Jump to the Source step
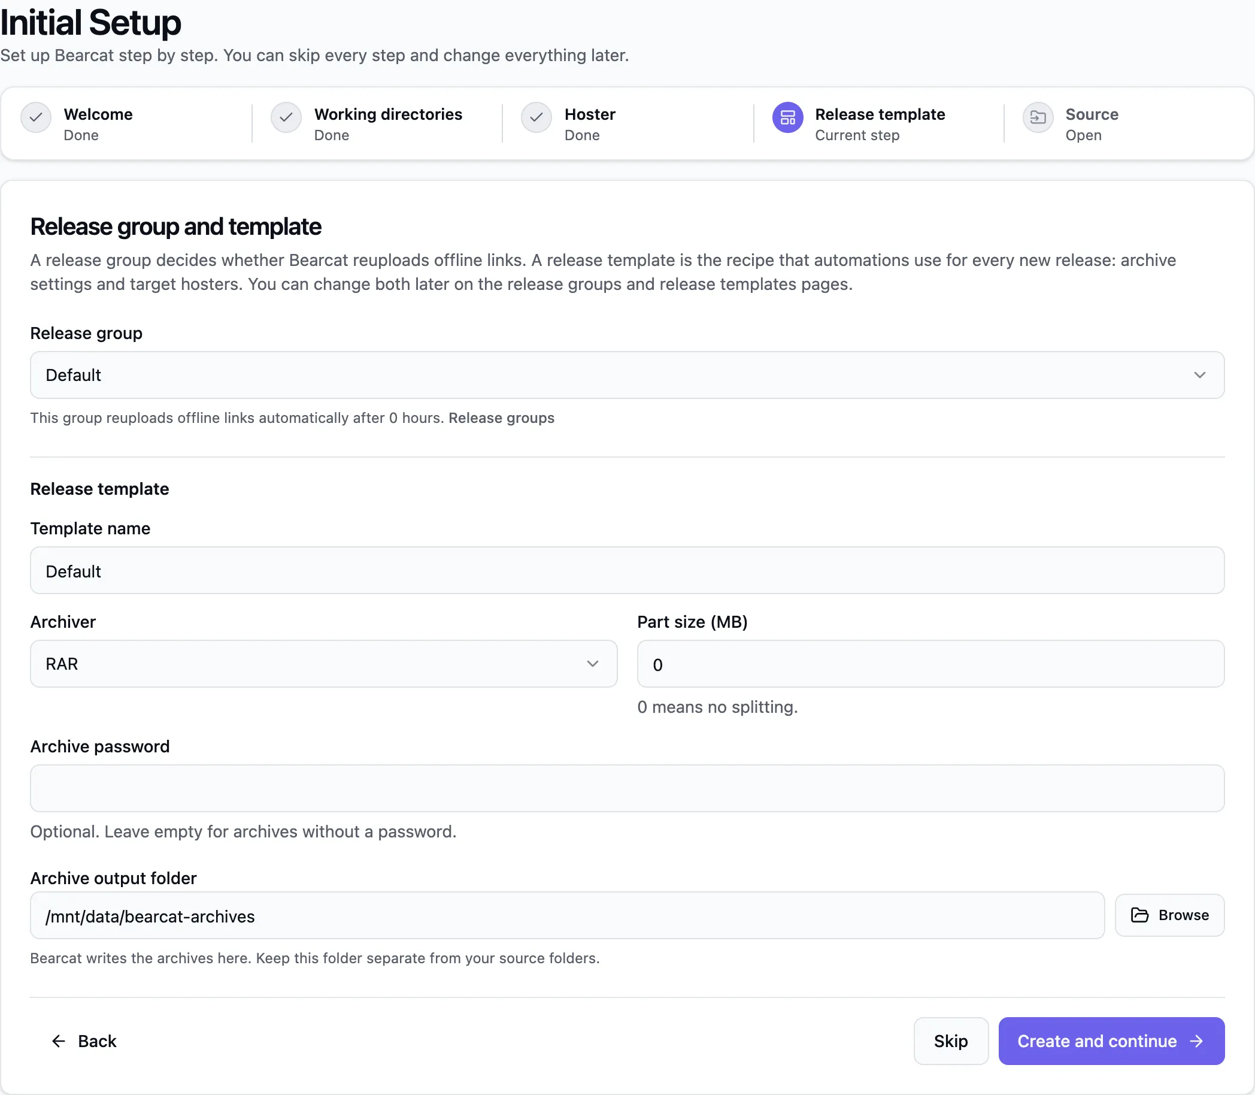 coord(1092,114)
